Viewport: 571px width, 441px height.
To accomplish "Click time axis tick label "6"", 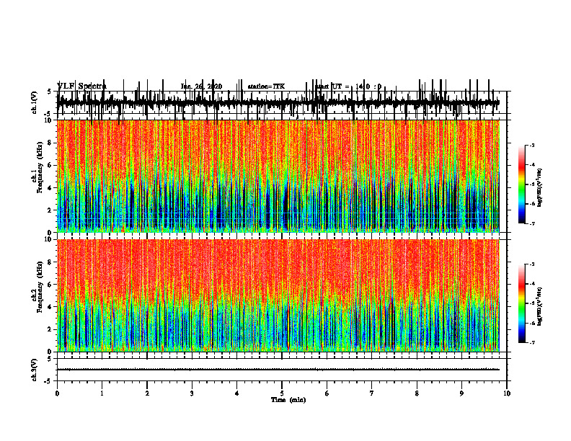I will pos(327,393).
